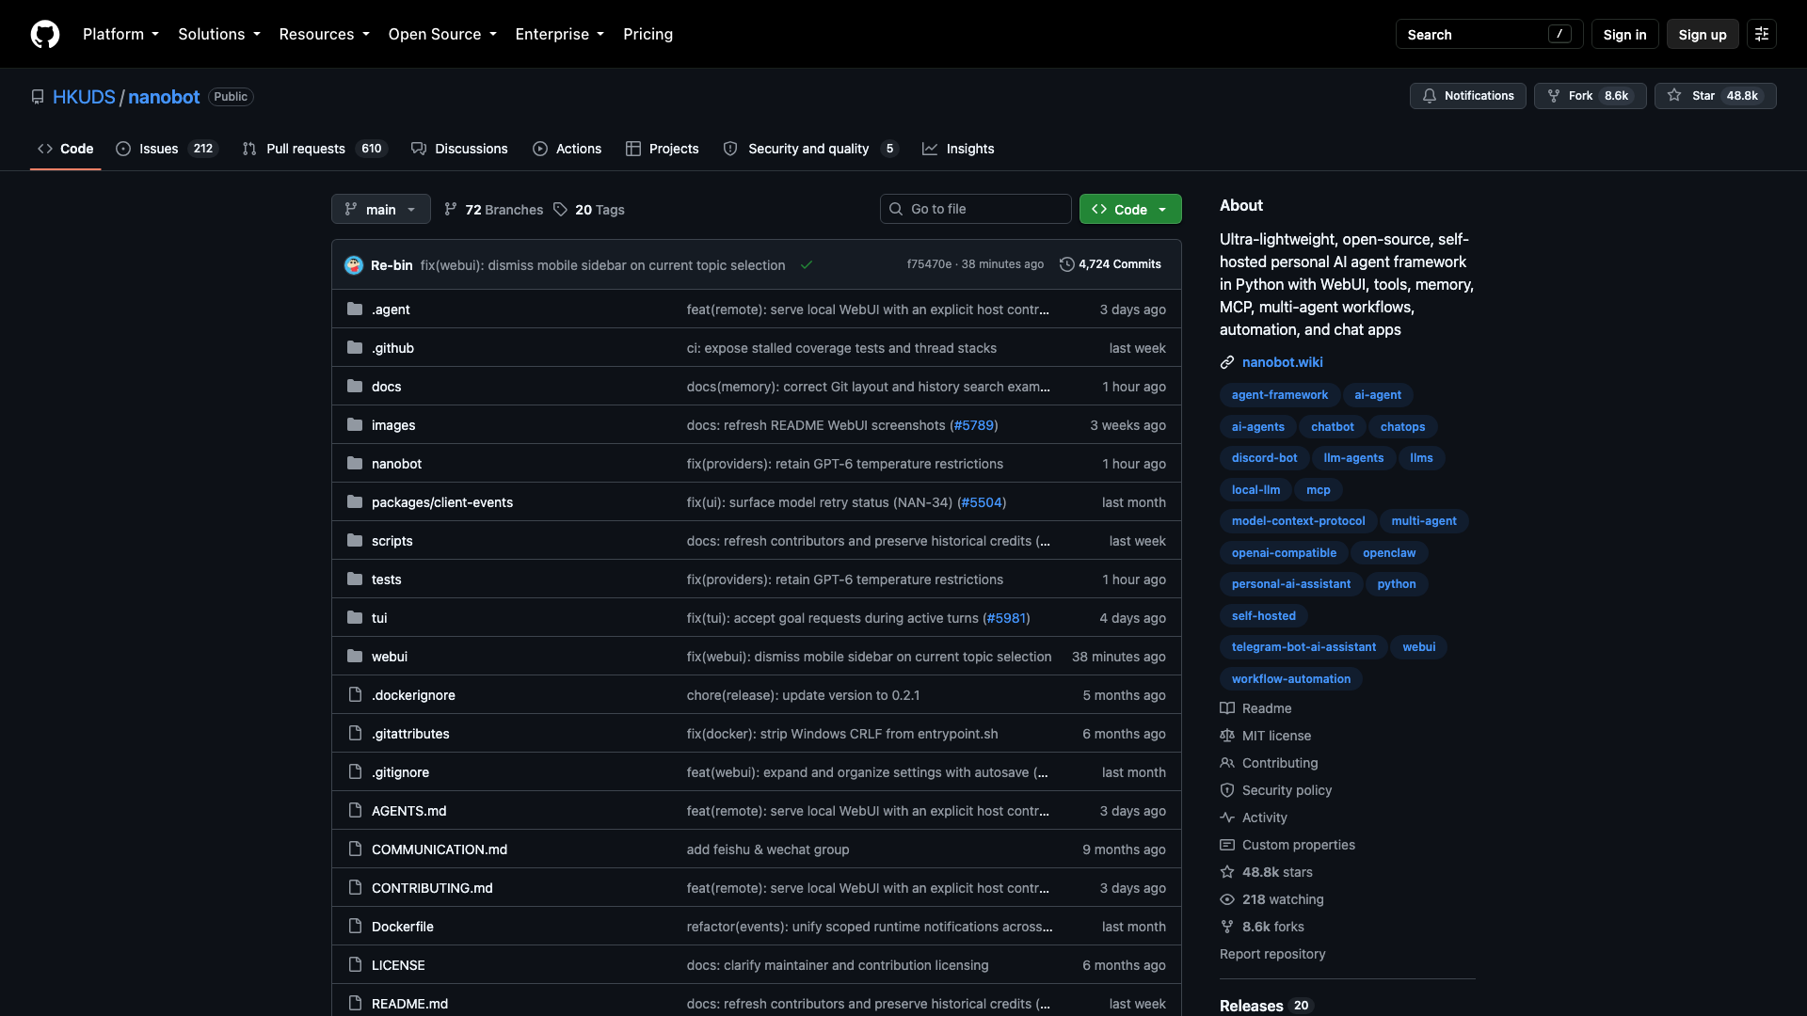Click the Sign in button

pyautogui.click(x=1624, y=34)
